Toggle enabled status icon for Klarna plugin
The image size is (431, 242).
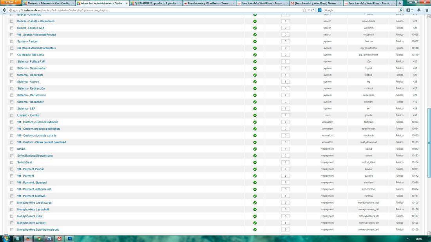[x=255, y=149]
